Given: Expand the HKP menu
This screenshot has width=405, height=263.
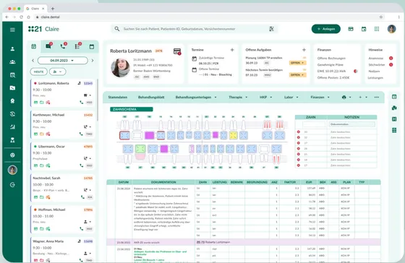Looking at the screenshot, I should pos(266,98).
